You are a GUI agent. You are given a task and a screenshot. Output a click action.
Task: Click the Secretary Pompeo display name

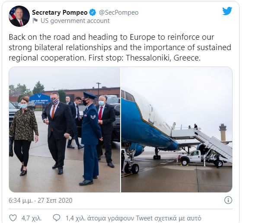60,13
